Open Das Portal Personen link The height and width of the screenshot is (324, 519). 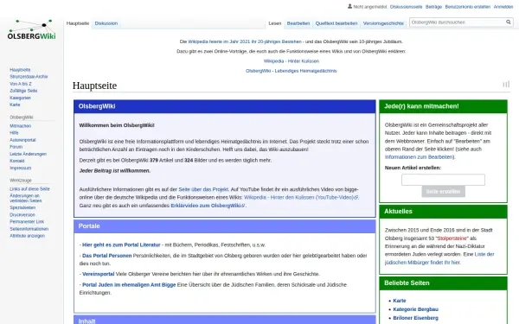click(107, 256)
